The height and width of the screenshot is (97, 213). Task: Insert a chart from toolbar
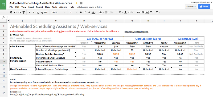pos(147,12)
